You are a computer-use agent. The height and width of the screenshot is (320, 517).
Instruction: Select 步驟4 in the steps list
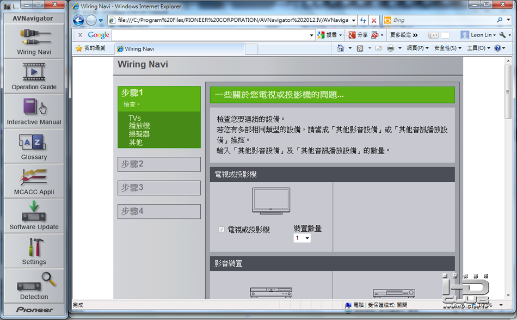point(159,211)
